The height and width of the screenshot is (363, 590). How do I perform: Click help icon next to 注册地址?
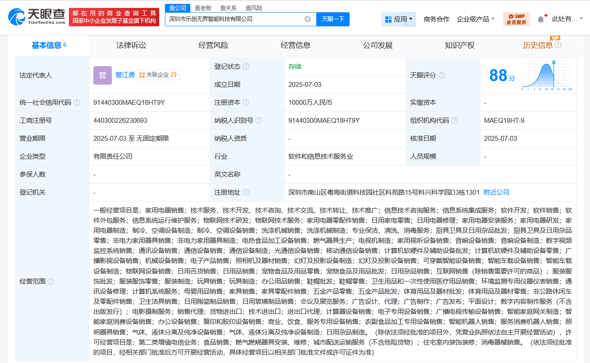[x=246, y=192]
